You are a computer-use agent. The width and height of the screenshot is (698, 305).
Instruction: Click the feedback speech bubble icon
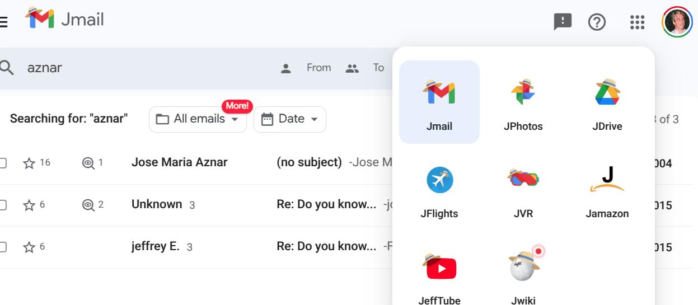coord(563,22)
